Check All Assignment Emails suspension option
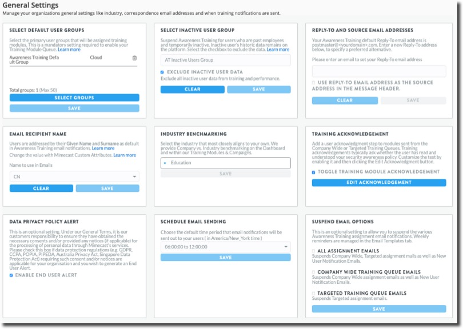Screen dimensions: 463x329 click(x=314, y=251)
